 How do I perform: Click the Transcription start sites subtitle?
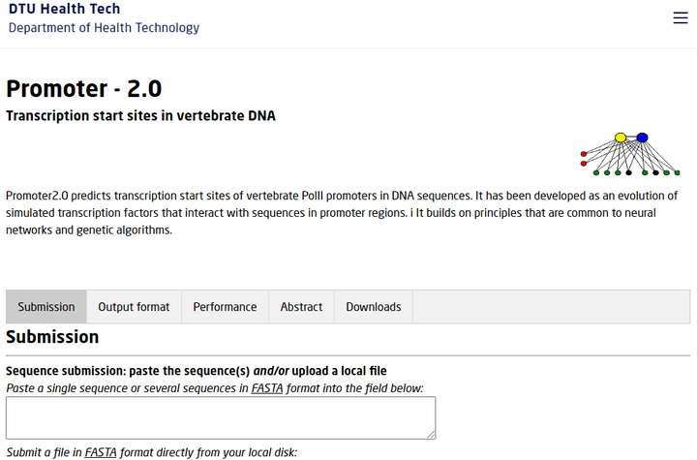[140, 116]
